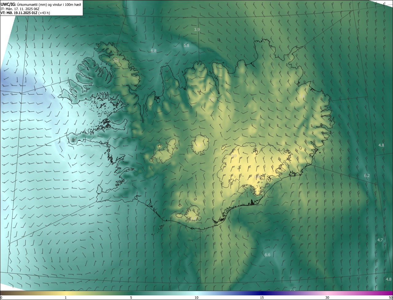Image resolution: width=393 pixels, height=300 pixels.
Task: Click the 4.7 value label in the southeast sea
Action: pos(380,240)
